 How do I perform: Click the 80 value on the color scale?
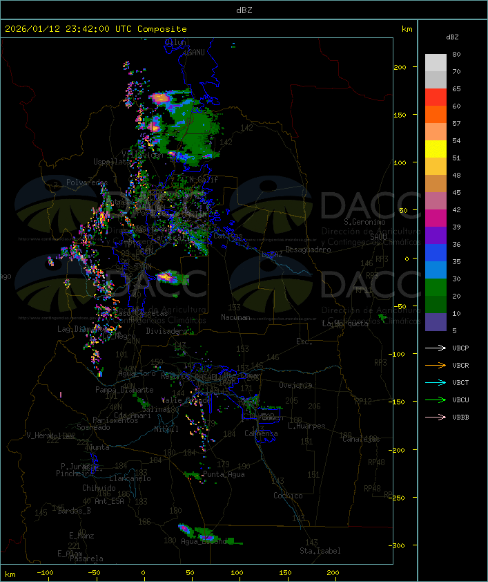(x=456, y=54)
